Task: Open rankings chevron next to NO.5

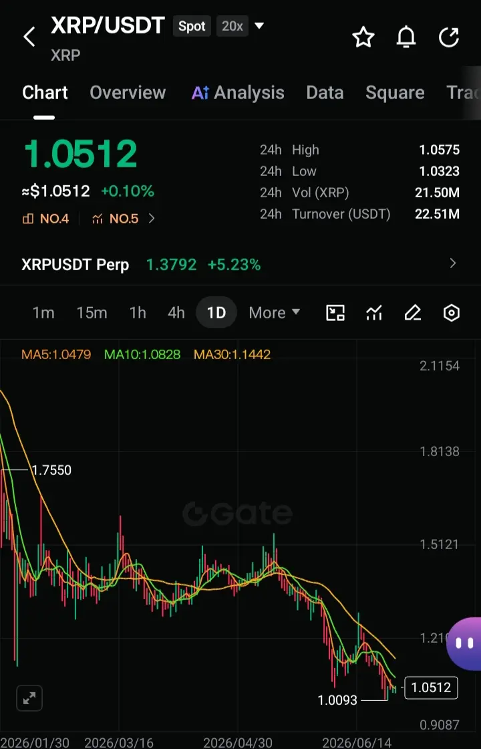Action: pos(152,219)
